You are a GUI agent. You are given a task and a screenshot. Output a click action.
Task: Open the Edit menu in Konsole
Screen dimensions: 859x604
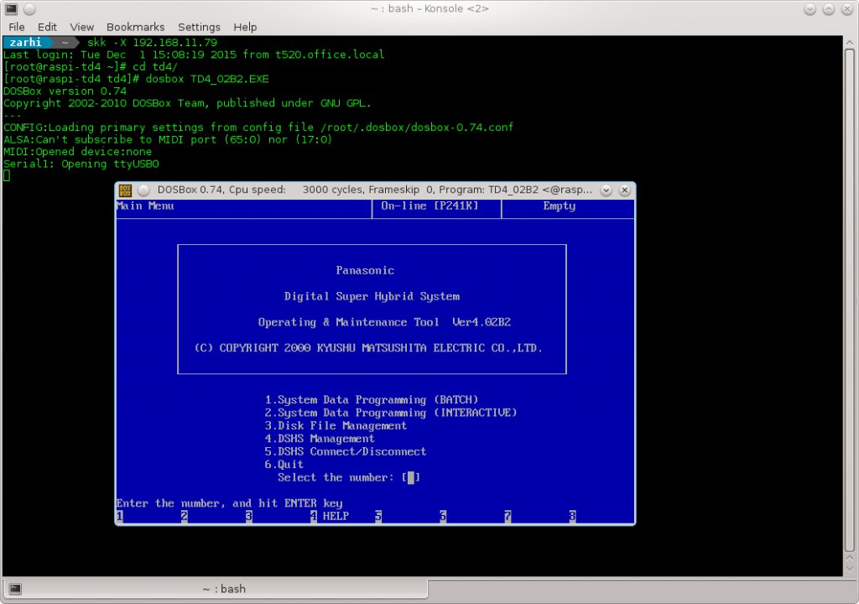pyautogui.click(x=47, y=27)
